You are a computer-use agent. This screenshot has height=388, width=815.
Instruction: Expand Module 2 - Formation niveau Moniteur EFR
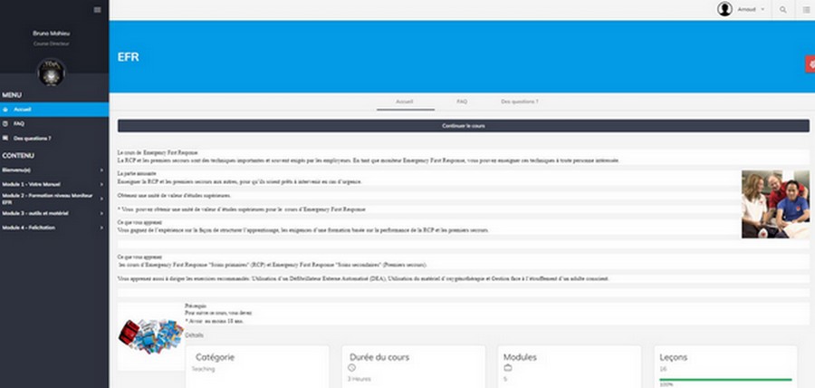tap(53, 199)
